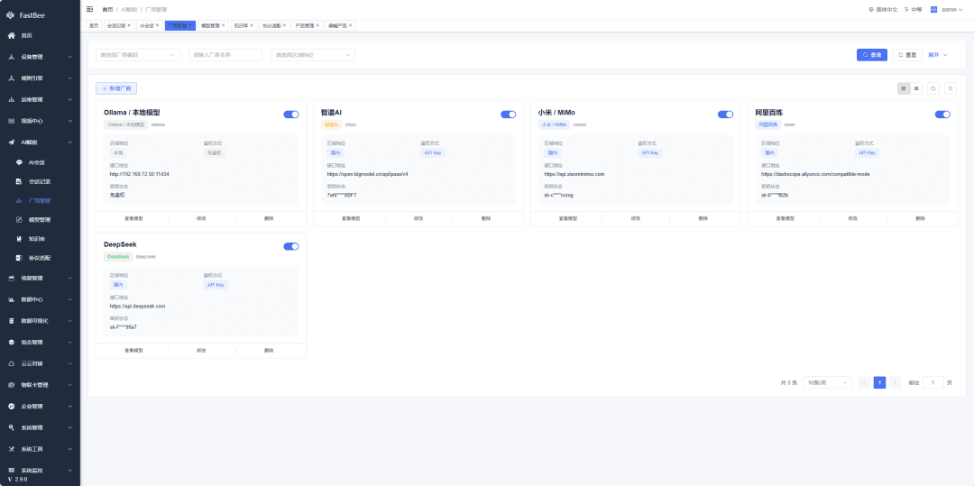
Task: Click the 系统工具 wrench icon
Action: pyautogui.click(x=11, y=449)
